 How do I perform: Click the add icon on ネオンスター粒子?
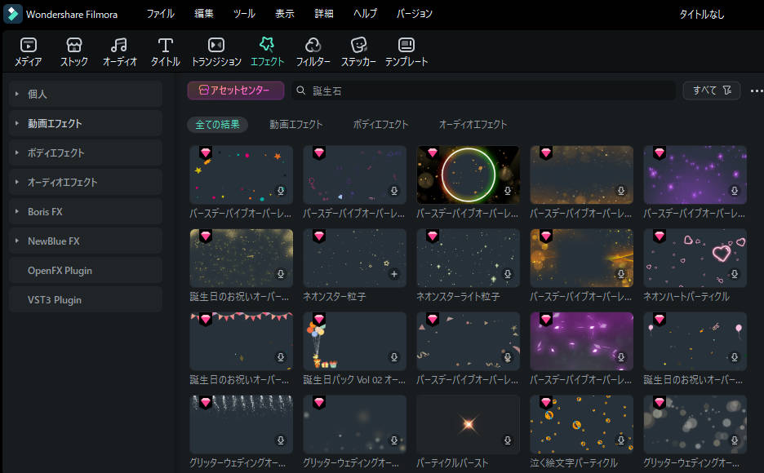394,274
